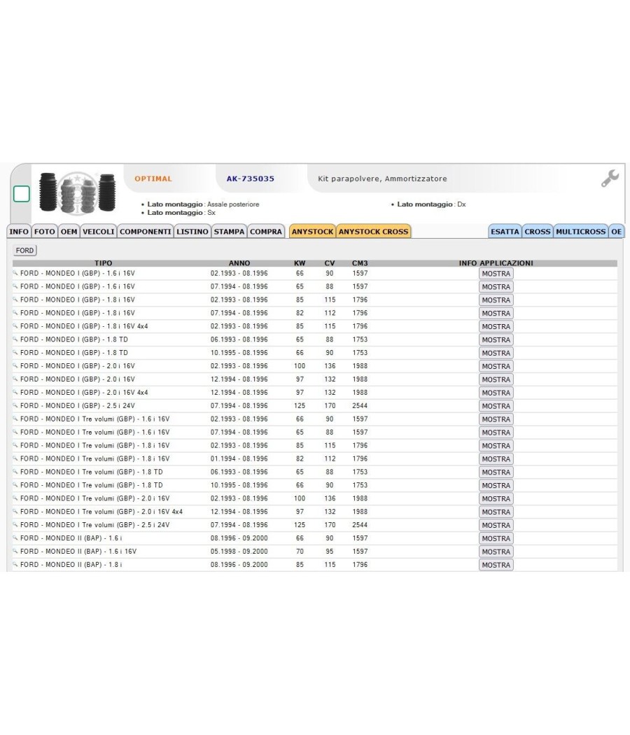This screenshot has width=630, height=735.
Task: Click MOSTRA for Mondeo I (GBP) 2.0 i 16V 12.1994 non-4x4
Action: click(496, 379)
